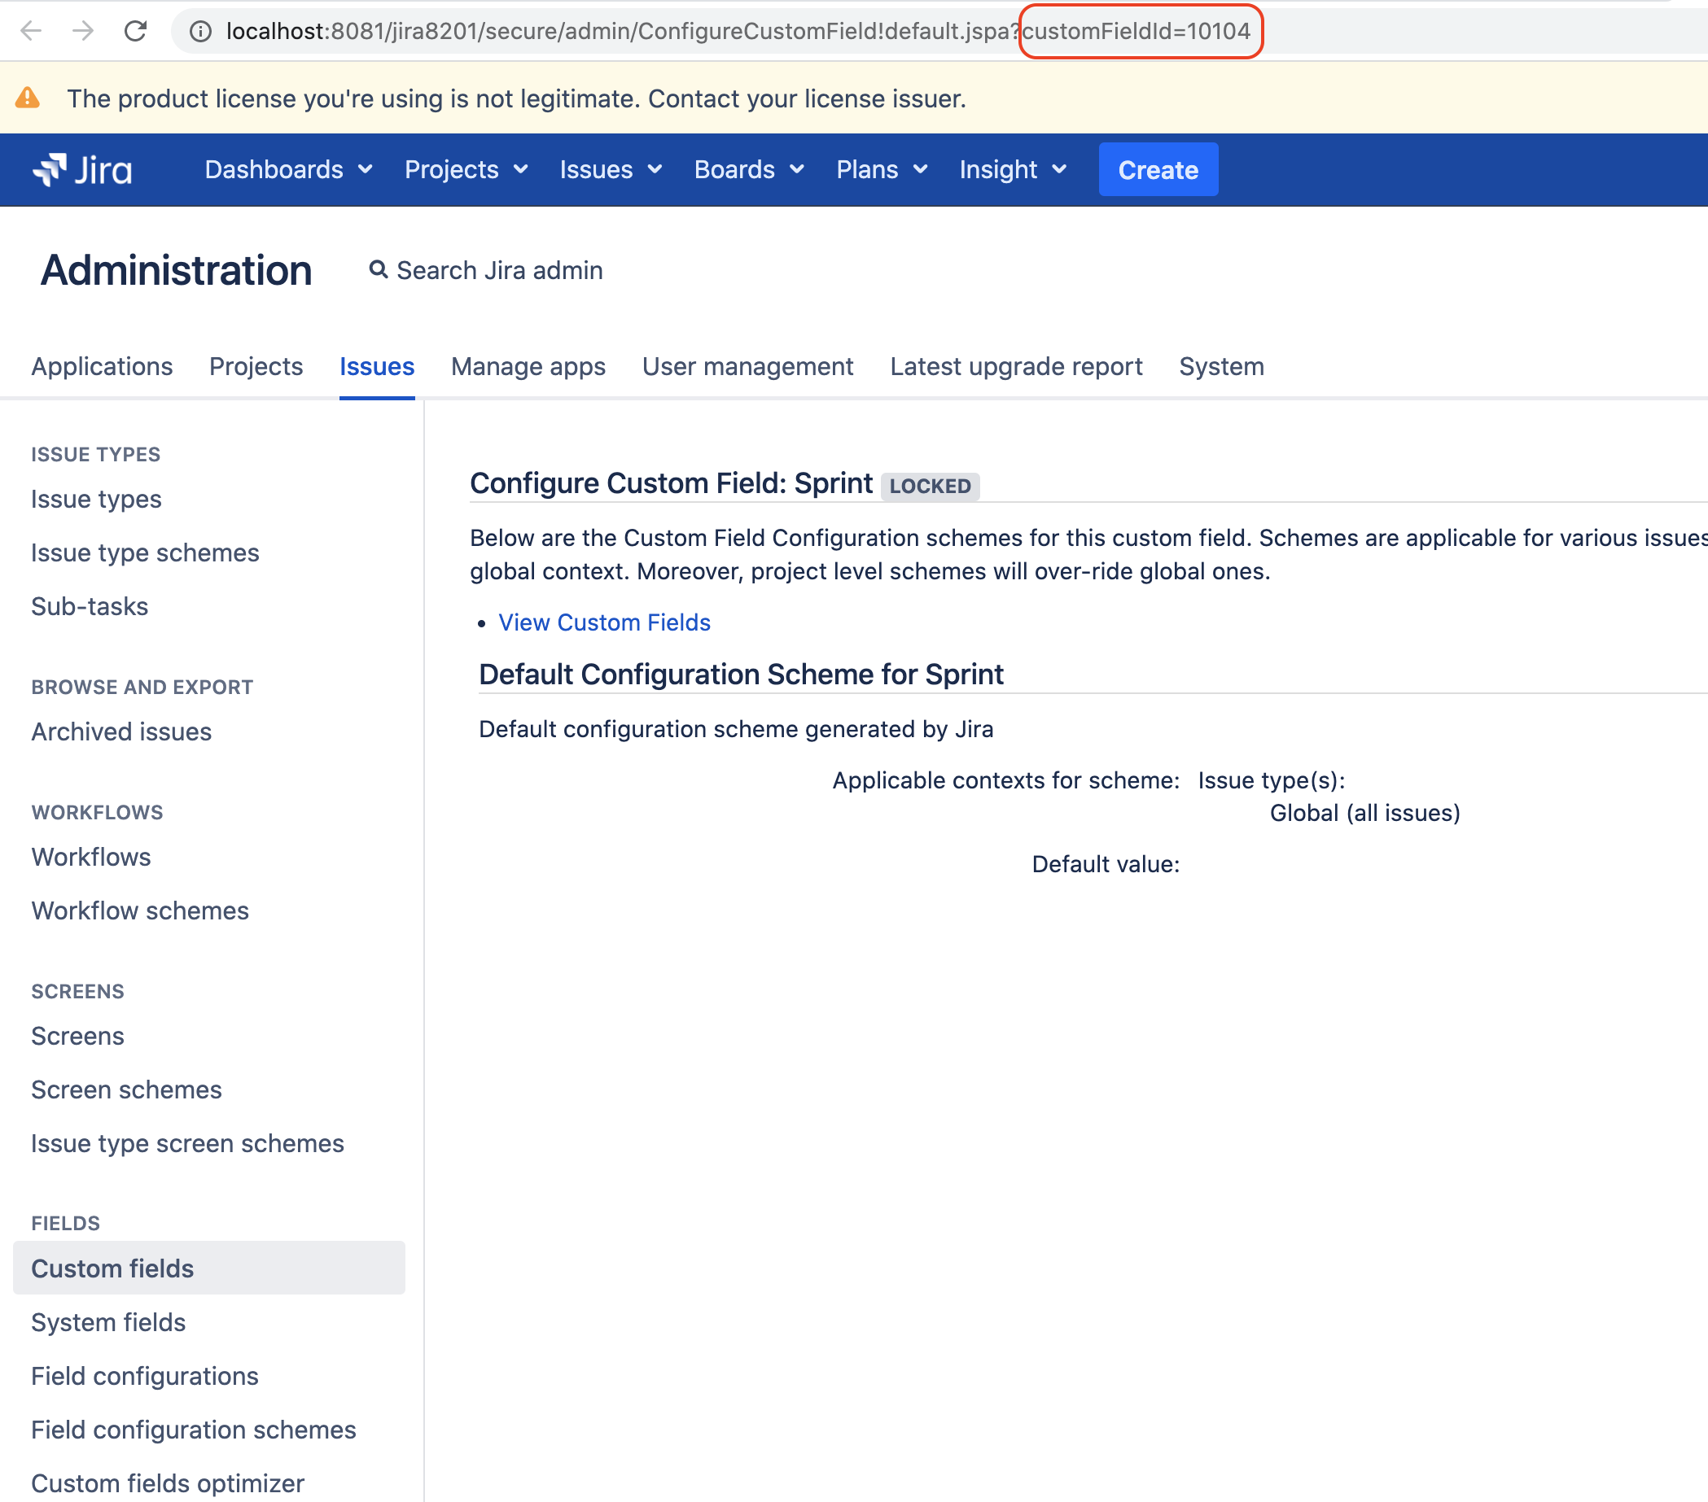Open the Insight dropdown menu
This screenshot has width=1708, height=1502.
1012,169
